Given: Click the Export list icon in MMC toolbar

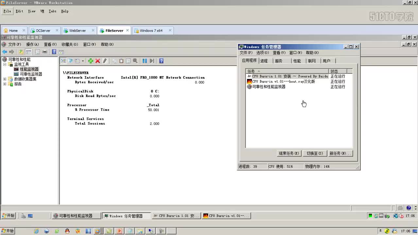Looking at the screenshot, I should pyautogui.click(x=38, y=52).
